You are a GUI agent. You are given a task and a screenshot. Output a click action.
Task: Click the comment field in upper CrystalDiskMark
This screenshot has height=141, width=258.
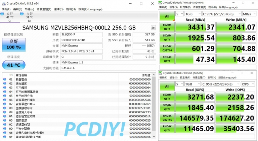(x=208, y=67)
